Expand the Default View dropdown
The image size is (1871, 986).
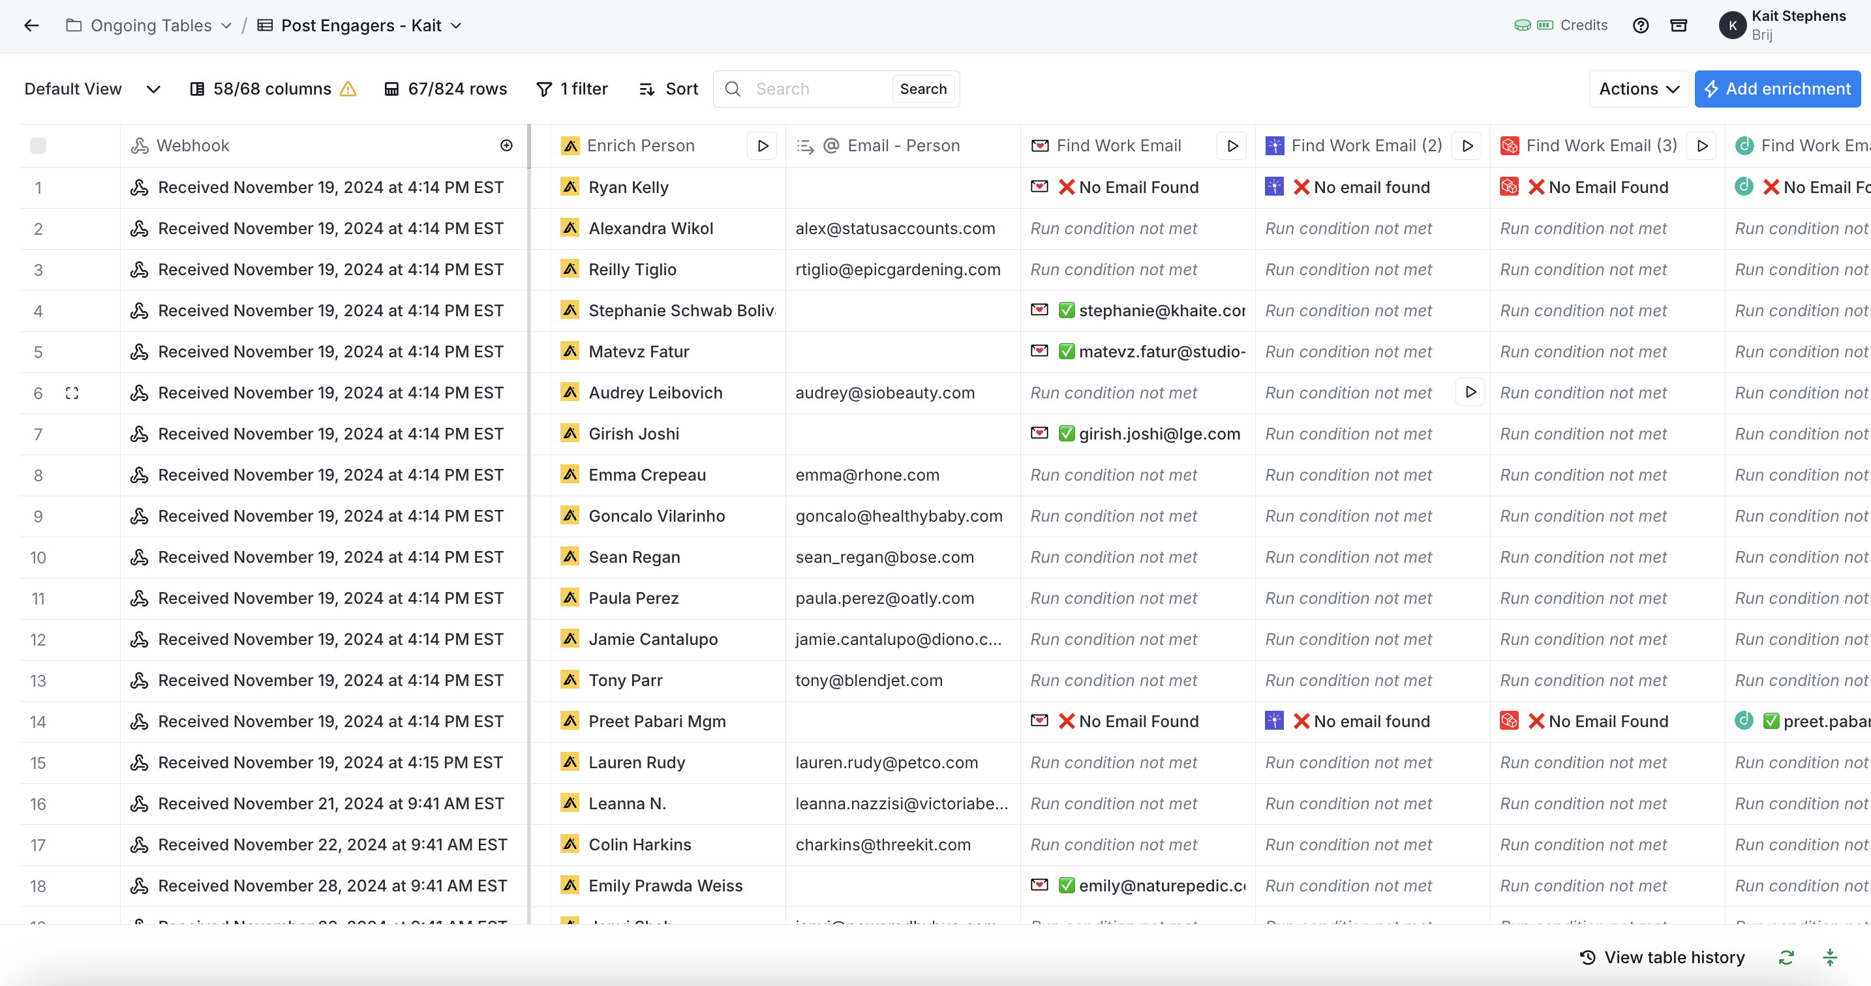point(92,89)
